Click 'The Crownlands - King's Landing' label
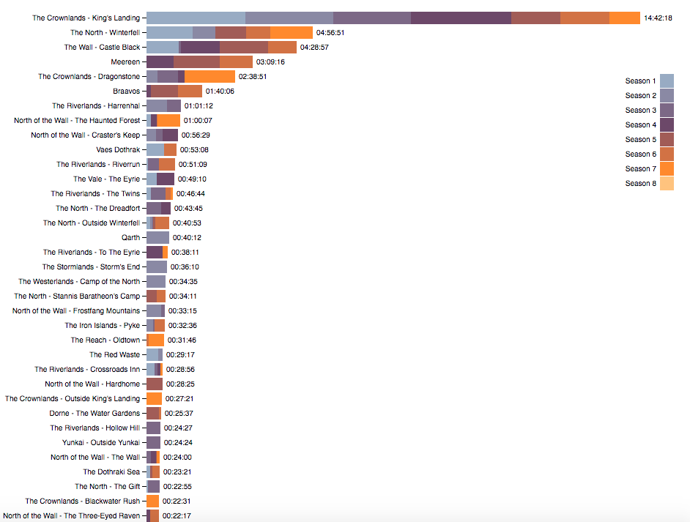Viewport: 690px width, 522px height. (x=86, y=18)
